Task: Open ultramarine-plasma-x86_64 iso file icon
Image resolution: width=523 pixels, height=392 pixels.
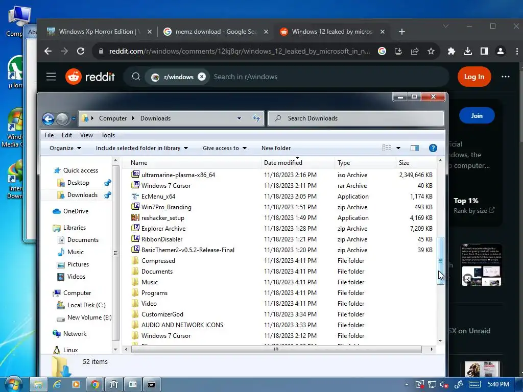Action: (135, 175)
